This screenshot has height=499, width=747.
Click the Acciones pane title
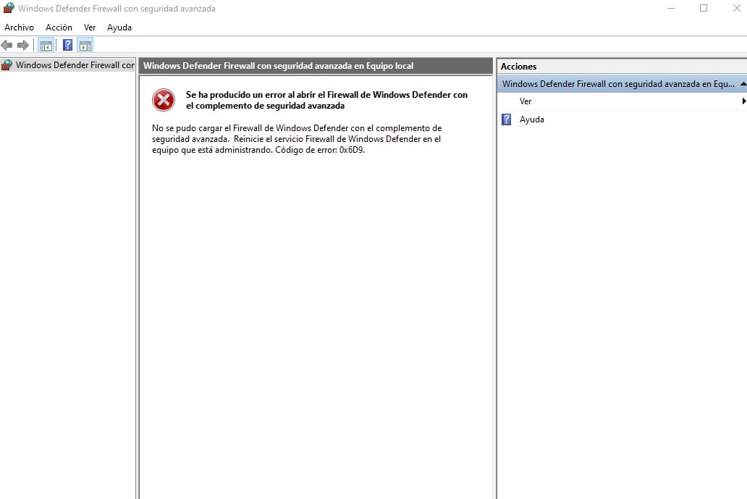coord(518,66)
